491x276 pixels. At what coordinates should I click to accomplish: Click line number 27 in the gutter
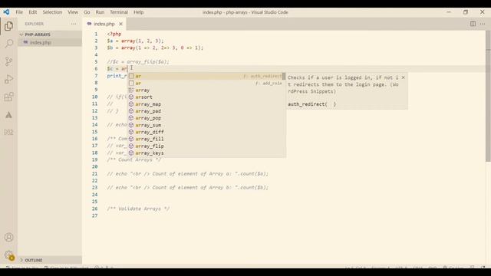tap(95, 215)
